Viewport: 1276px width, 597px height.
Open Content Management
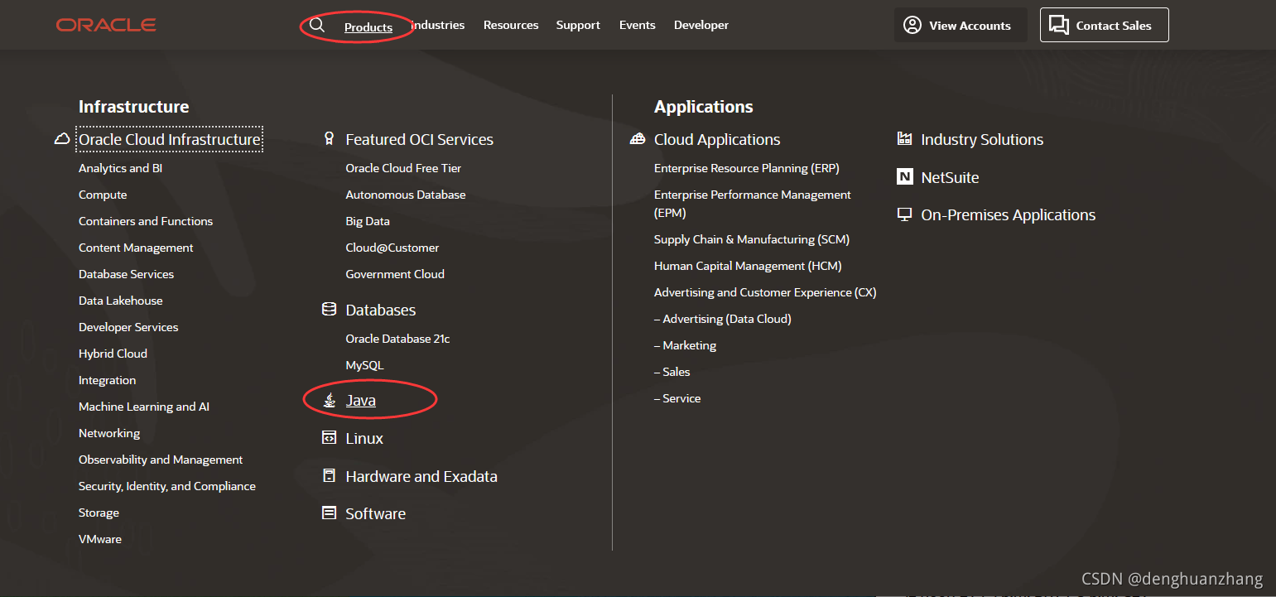coord(136,248)
